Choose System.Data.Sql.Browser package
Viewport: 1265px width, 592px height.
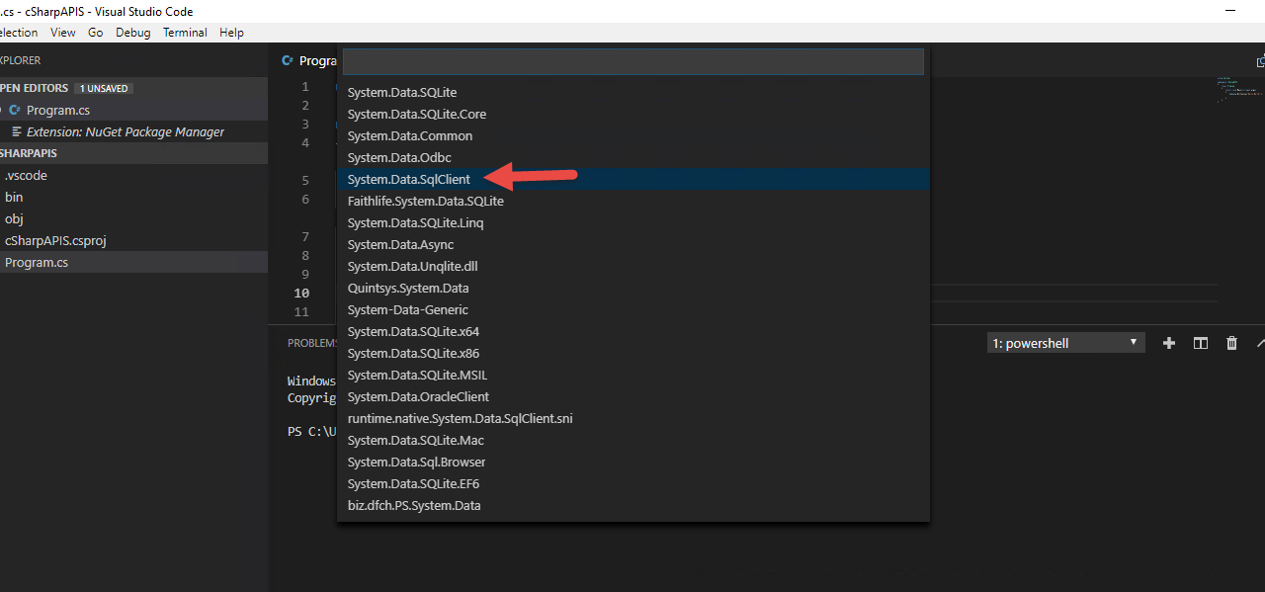[632, 462]
